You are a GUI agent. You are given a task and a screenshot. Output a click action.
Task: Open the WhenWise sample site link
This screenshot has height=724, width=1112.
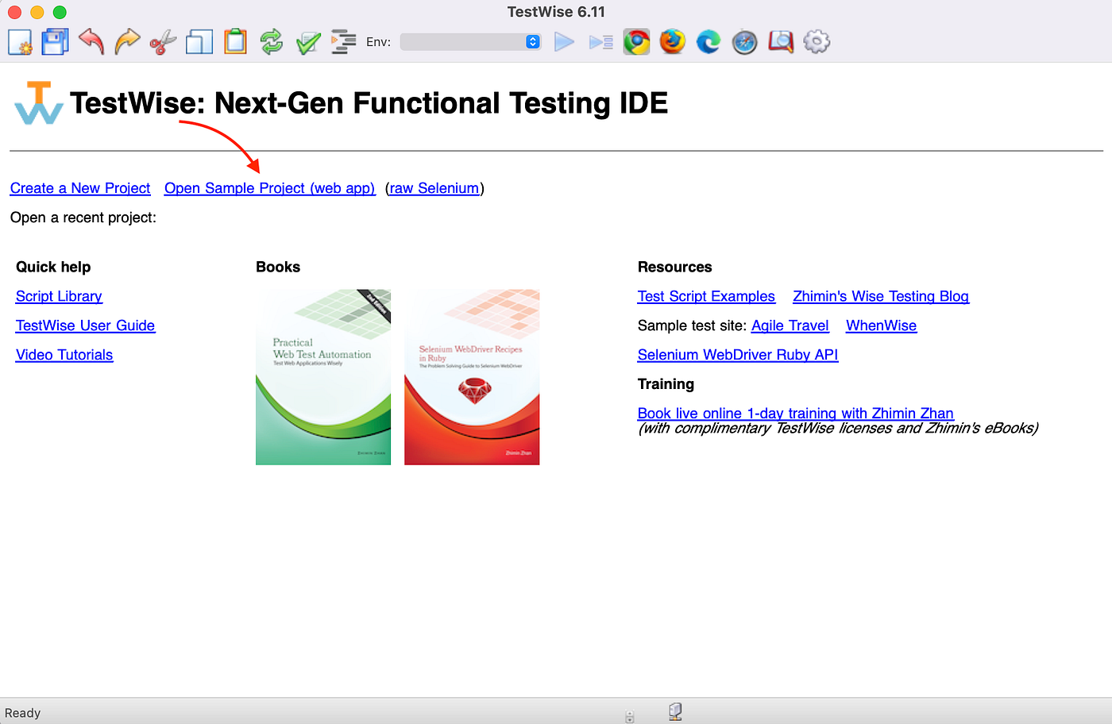pyautogui.click(x=882, y=325)
